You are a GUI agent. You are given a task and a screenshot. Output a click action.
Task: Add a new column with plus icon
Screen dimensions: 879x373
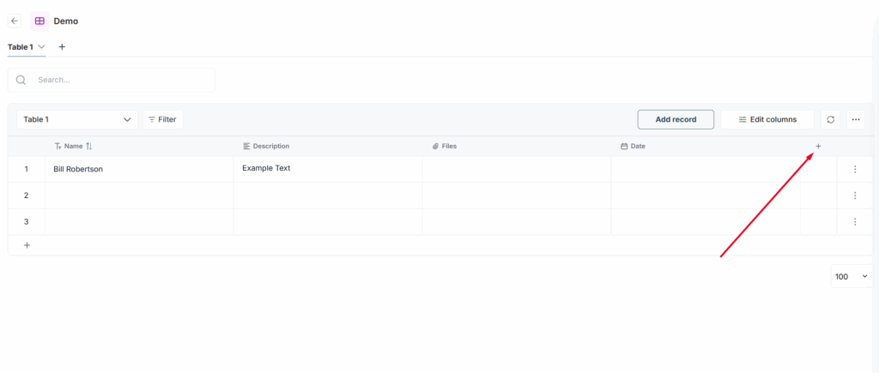818,147
